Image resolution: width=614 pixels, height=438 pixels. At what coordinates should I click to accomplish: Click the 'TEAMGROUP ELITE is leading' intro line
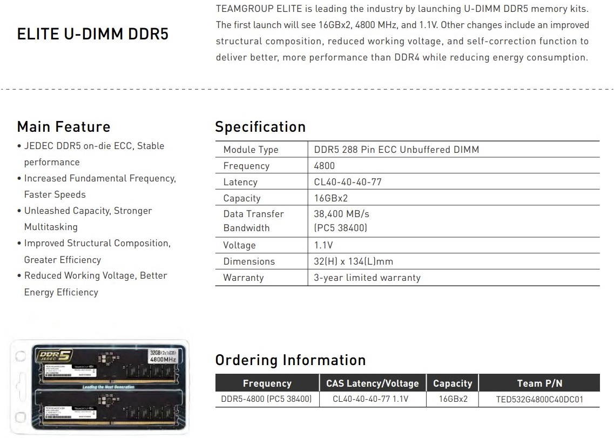[x=402, y=9]
